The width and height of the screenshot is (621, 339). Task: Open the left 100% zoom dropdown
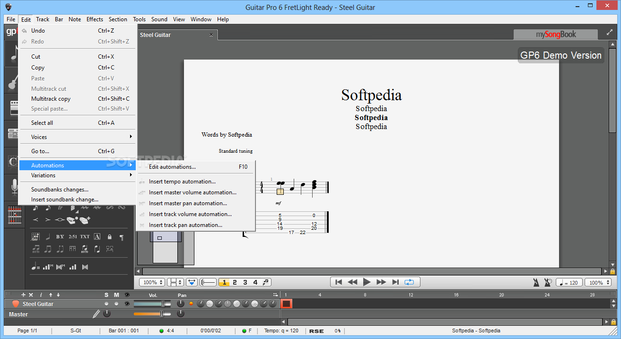pyautogui.click(x=152, y=282)
